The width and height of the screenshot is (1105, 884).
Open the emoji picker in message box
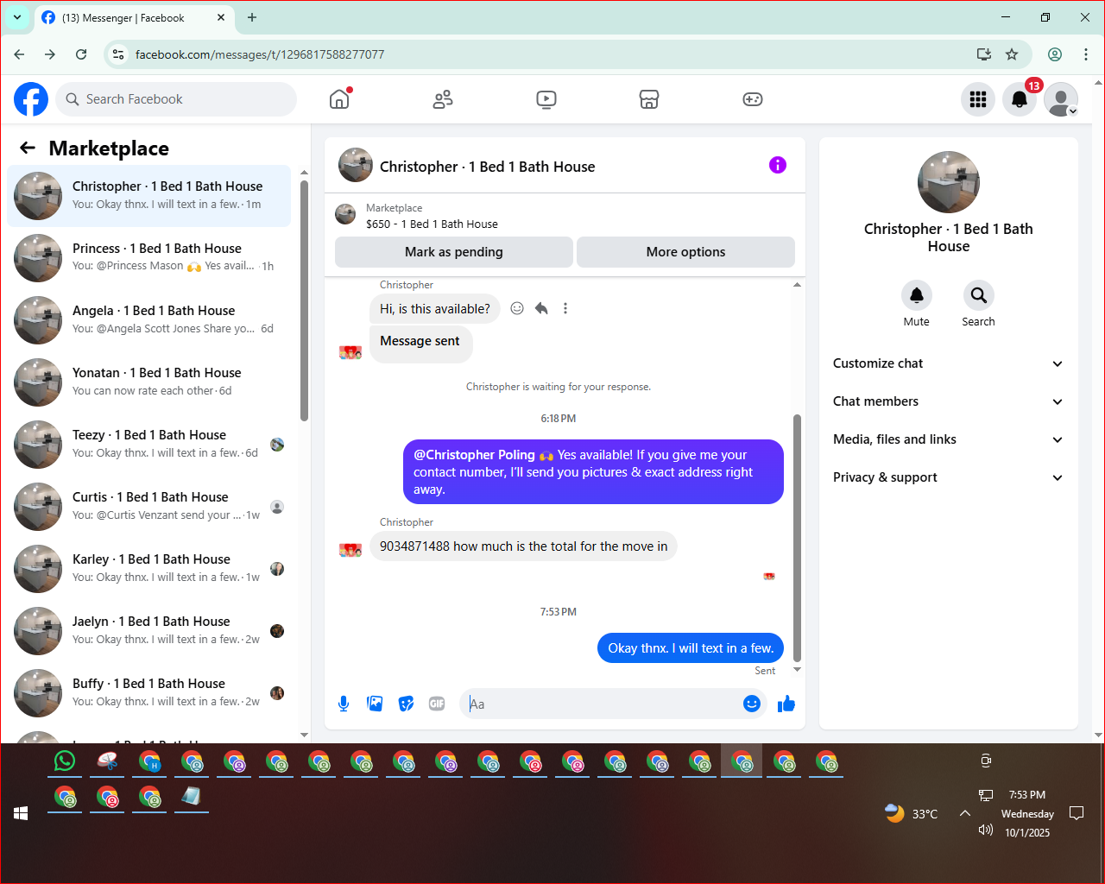[x=752, y=704]
